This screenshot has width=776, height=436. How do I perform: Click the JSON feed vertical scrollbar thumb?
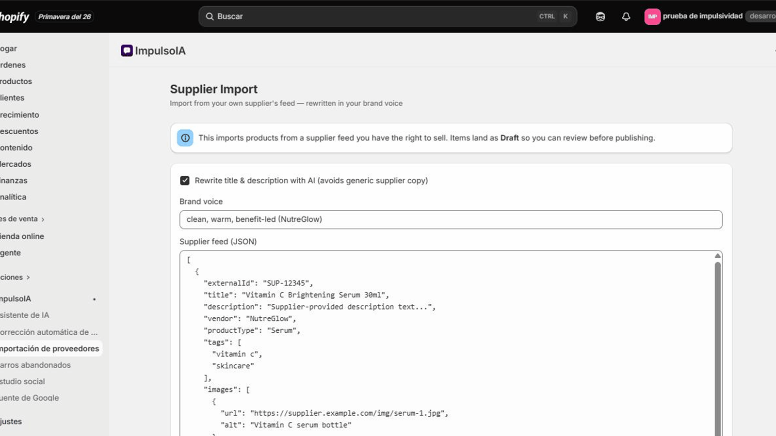[x=718, y=349]
